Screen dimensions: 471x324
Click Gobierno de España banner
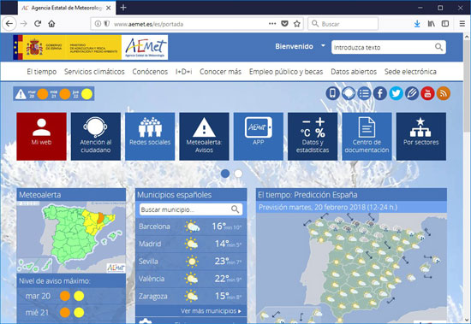tap(67, 47)
